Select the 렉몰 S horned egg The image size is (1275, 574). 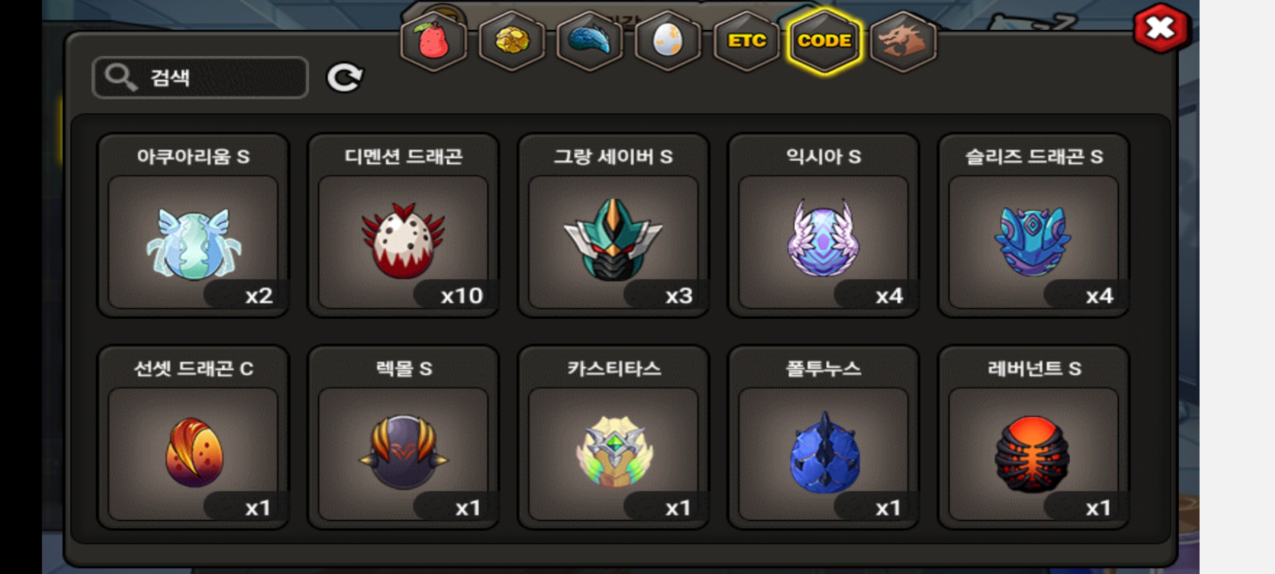[x=403, y=437]
